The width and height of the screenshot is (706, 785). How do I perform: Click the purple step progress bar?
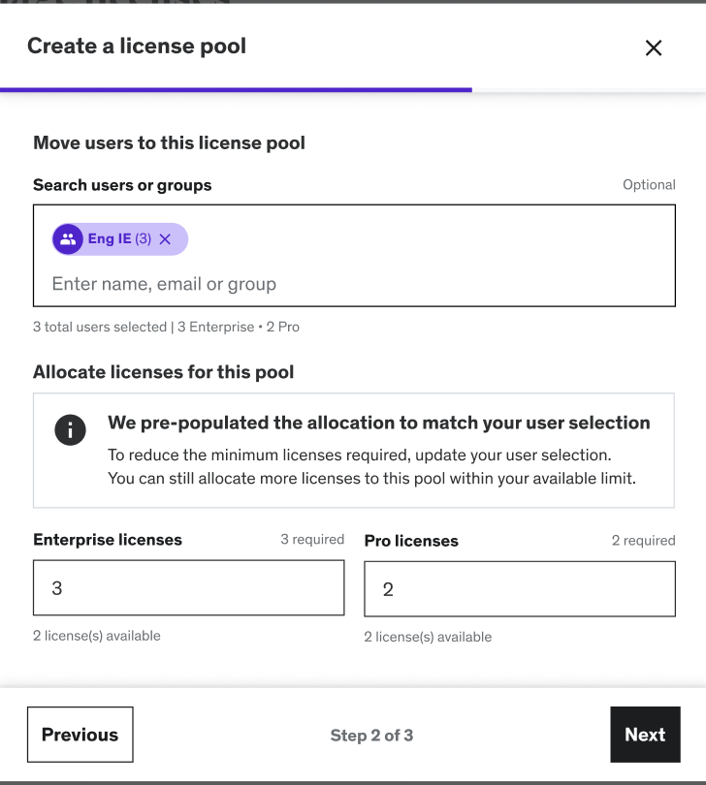coord(236,89)
